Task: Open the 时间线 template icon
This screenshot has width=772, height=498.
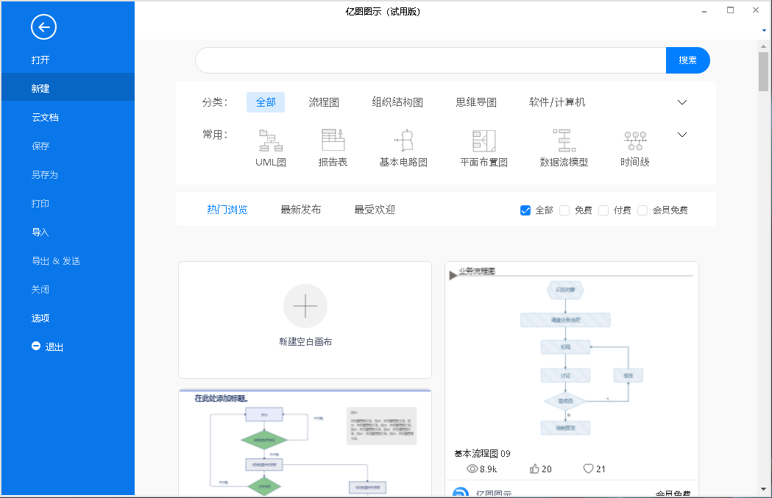Action: pyautogui.click(x=635, y=140)
